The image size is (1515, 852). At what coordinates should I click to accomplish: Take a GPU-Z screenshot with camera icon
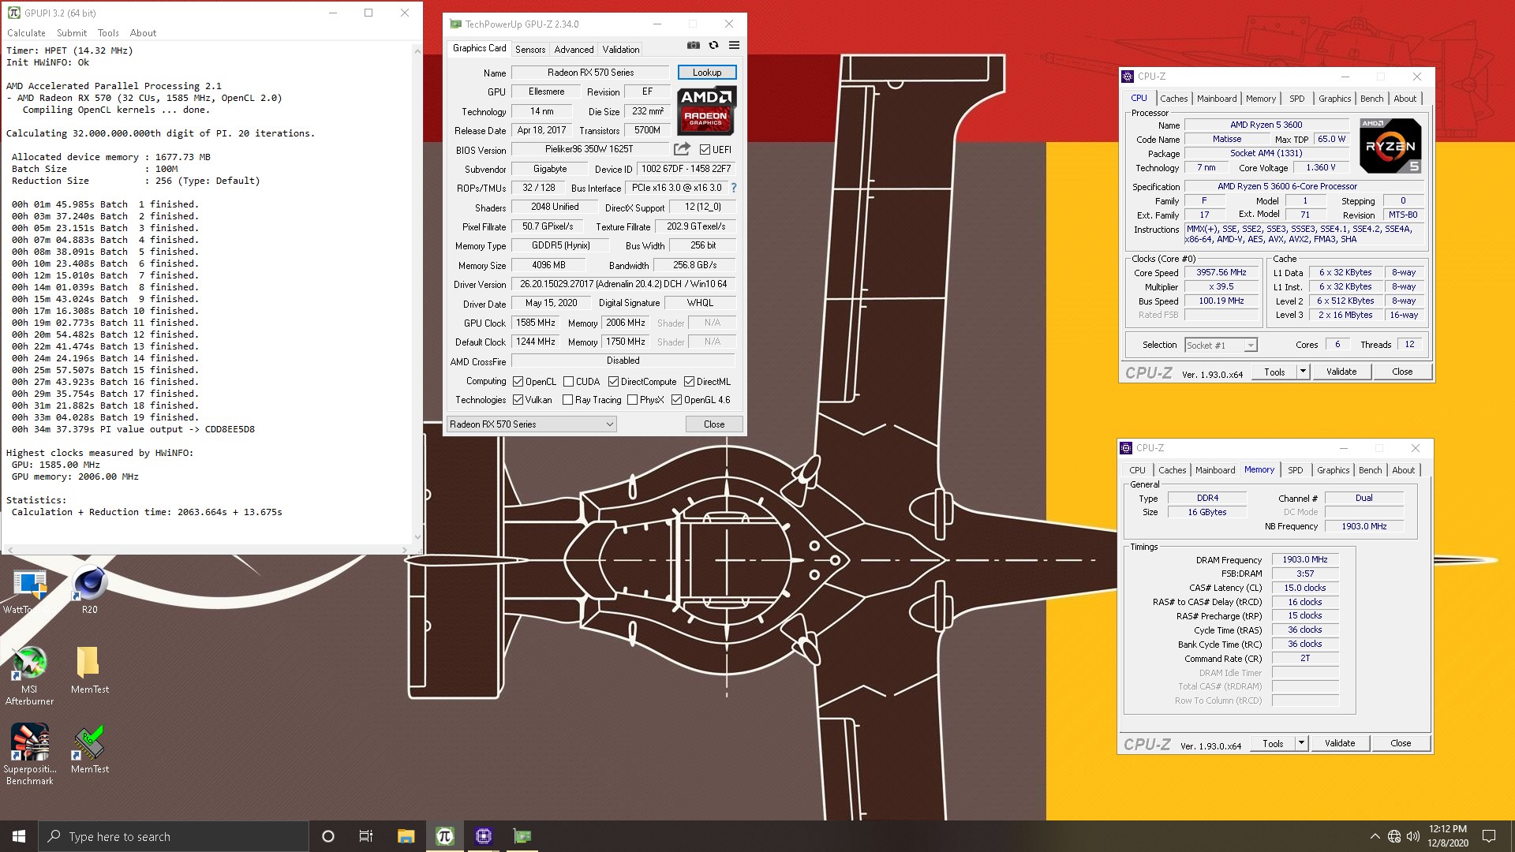(x=693, y=46)
